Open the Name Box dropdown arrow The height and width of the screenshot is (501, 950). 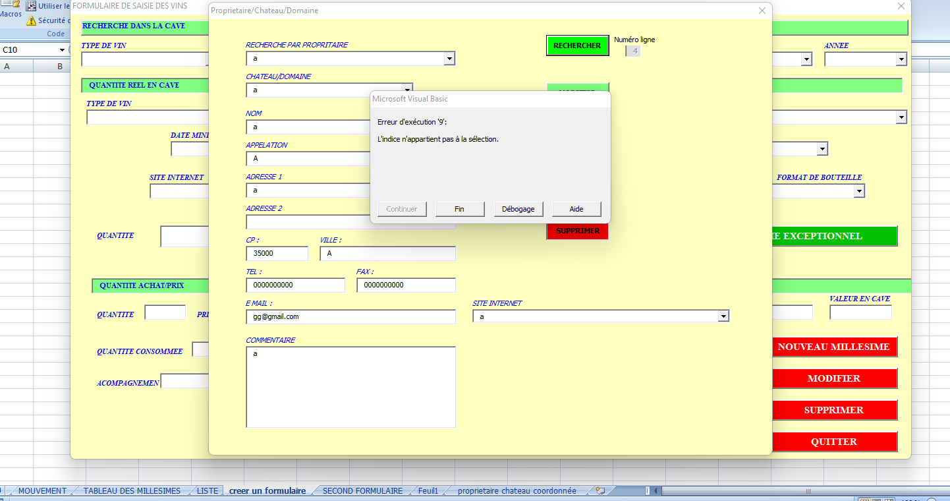click(x=63, y=50)
